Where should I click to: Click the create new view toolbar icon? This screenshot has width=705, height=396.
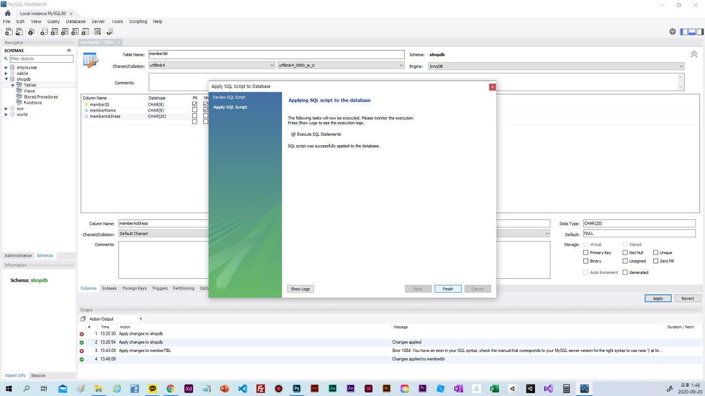64,32
